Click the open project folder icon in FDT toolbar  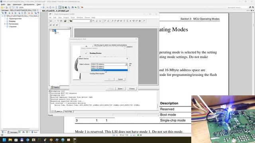[x=65, y=21]
